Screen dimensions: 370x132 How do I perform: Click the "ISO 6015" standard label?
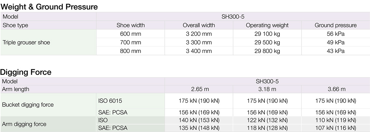[110, 101]
